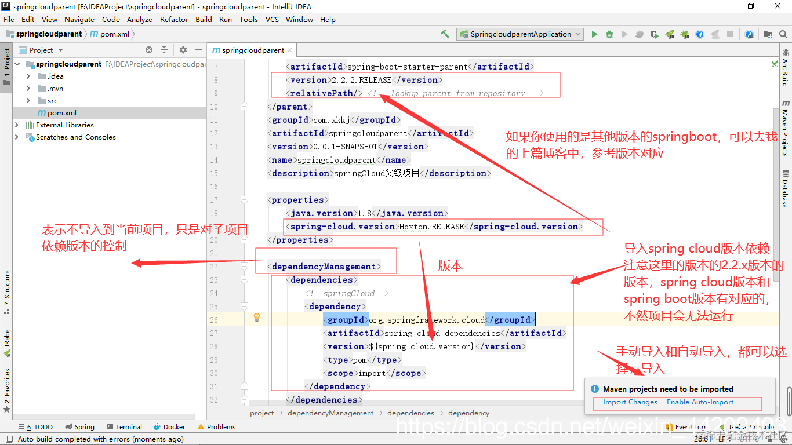
Task: Click dependencyManagement in the editor breadcrumb
Action: tap(330, 413)
